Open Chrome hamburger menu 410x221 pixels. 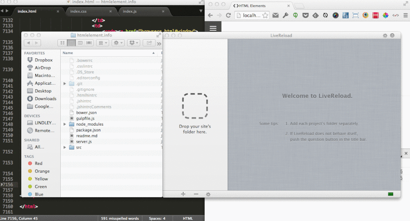[405, 16]
